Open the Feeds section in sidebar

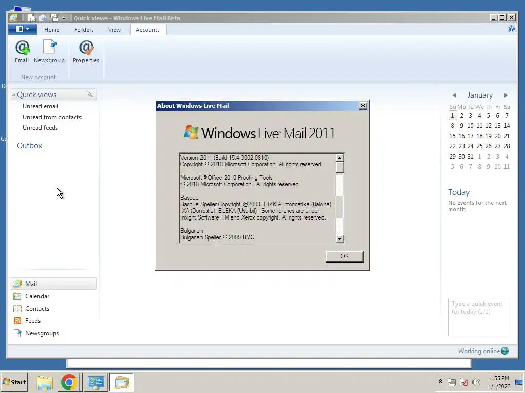click(53, 321)
